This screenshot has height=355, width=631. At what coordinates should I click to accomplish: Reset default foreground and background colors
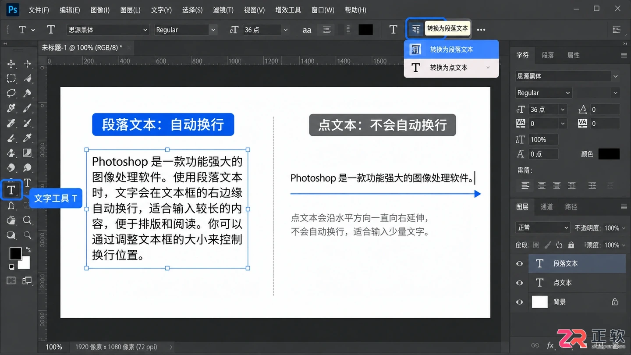tap(11, 267)
